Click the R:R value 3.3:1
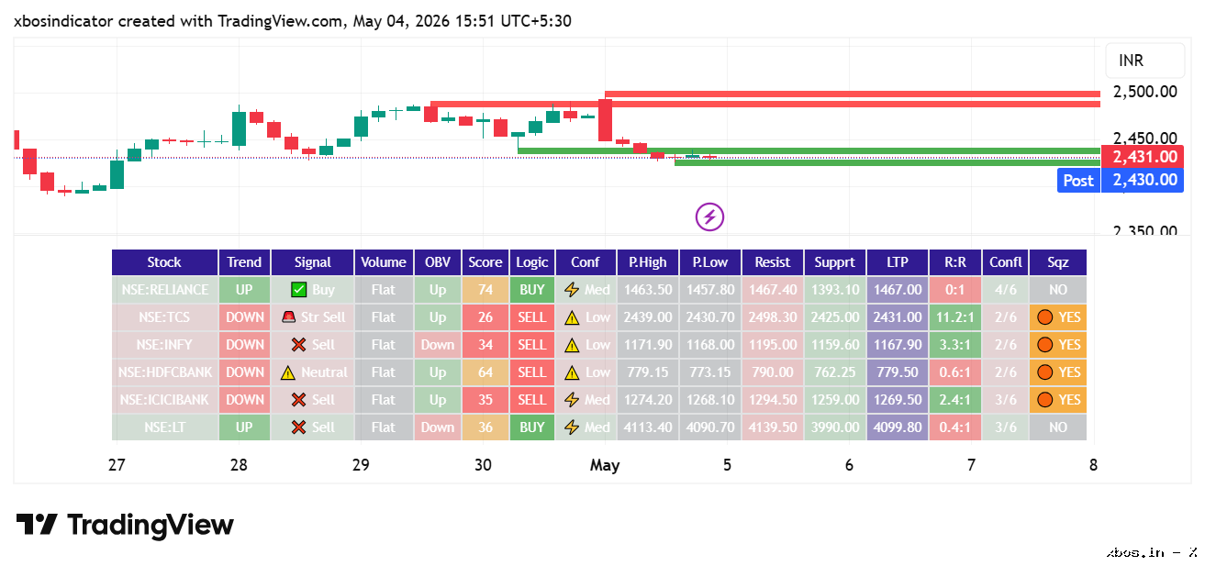Image resolution: width=1205 pixels, height=566 pixels. 955,345
